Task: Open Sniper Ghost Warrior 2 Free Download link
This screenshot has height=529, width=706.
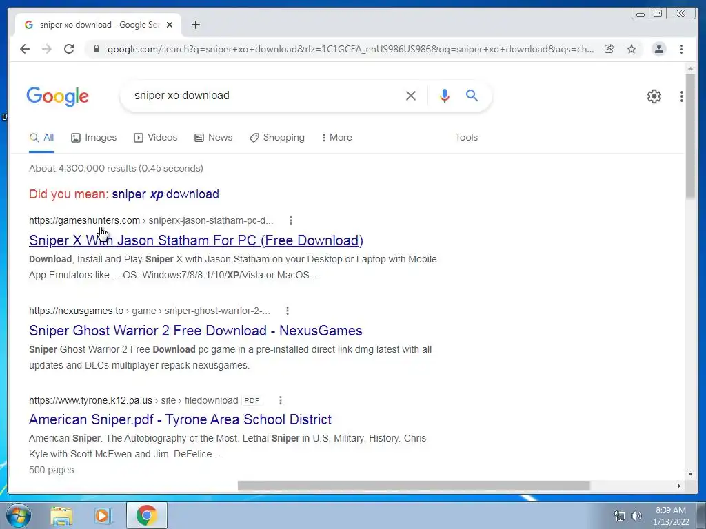Action: pos(195,330)
